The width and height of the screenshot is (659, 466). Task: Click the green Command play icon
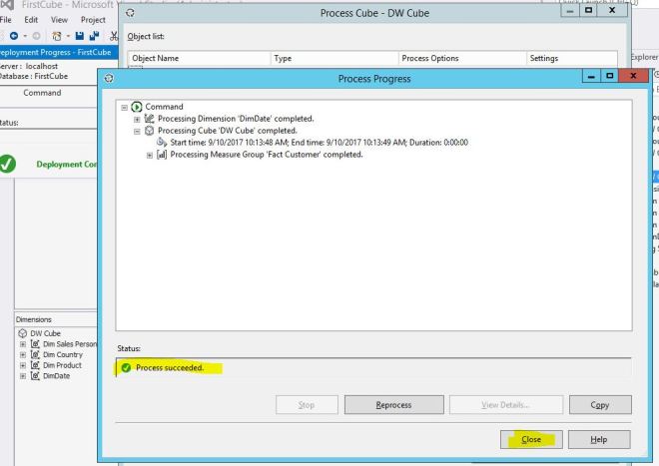click(x=137, y=107)
